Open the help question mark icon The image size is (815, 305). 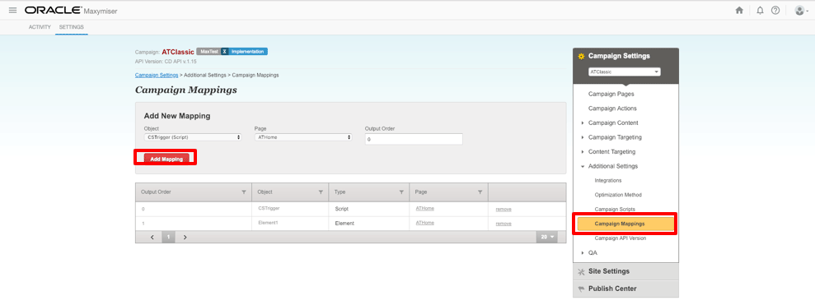[775, 11]
